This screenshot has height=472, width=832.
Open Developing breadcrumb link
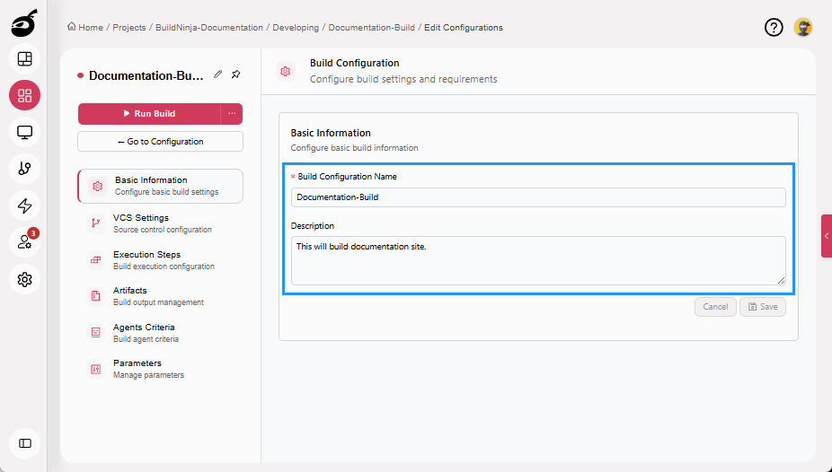[296, 28]
